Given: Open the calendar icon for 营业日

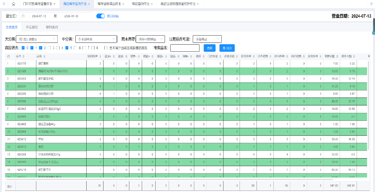Looking at the screenshot, I should pos(23,16).
